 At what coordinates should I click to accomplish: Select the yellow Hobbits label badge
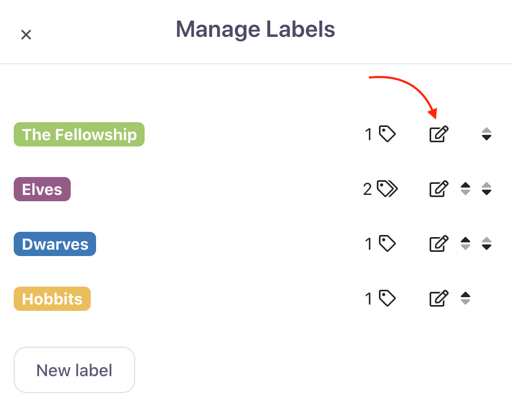tap(52, 299)
